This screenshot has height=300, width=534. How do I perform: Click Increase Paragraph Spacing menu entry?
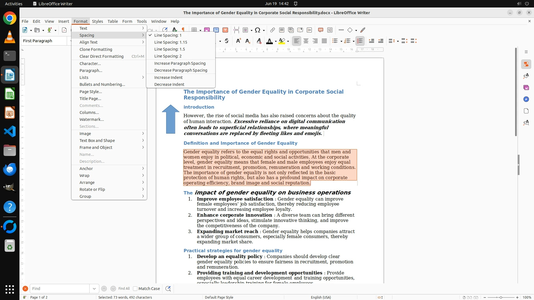click(x=180, y=63)
